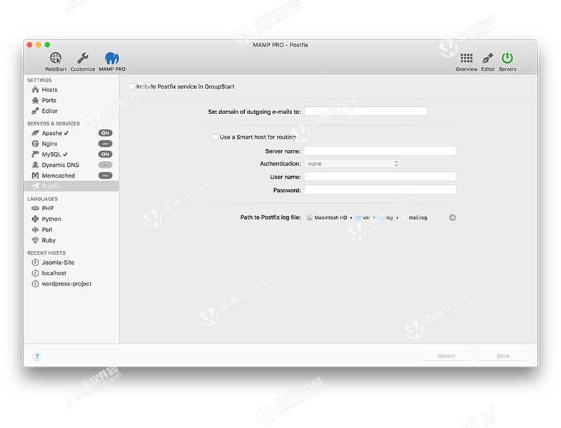Toggle the Apache ON switch
The image size is (561, 428).
[105, 133]
